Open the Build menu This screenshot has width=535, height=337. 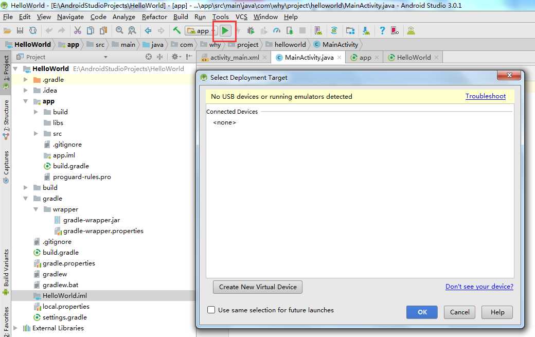(181, 16)
